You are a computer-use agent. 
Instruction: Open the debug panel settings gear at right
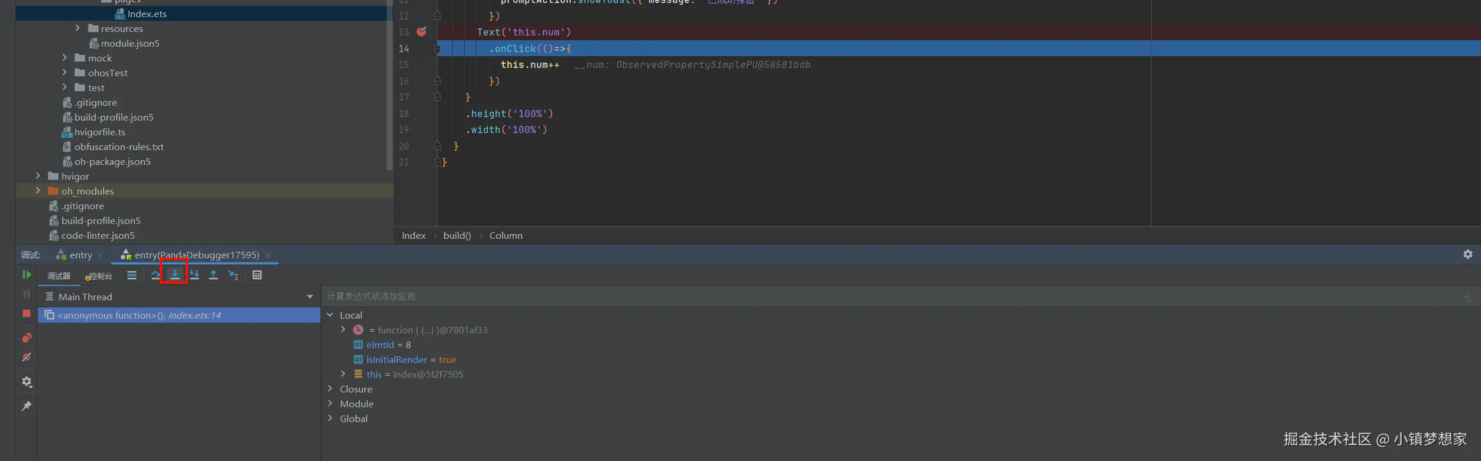[x=1468, y=254]
